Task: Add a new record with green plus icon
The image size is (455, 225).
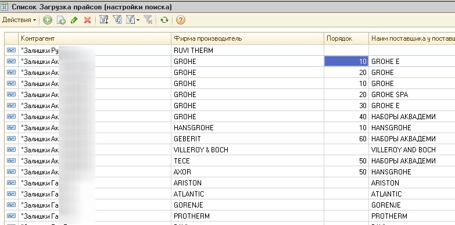Action: point(48,20)
